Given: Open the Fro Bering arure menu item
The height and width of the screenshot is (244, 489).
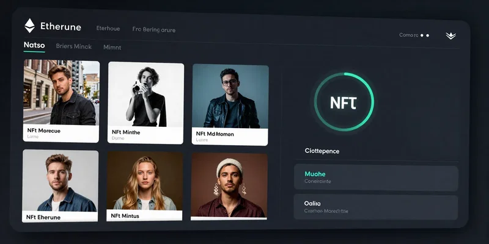Looking at the screenshot, I should [154, 30].
